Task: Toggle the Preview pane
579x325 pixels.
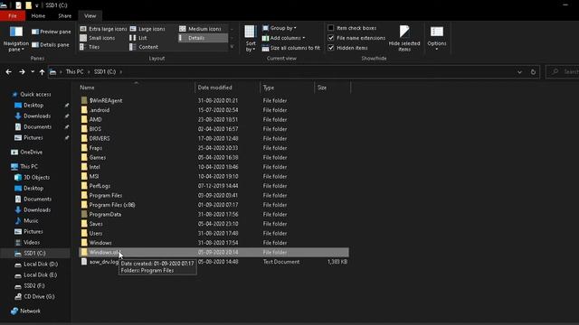Action: [52, 32]
